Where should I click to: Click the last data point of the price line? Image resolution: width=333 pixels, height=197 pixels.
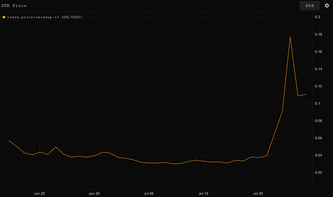click(x=305, y=94)
